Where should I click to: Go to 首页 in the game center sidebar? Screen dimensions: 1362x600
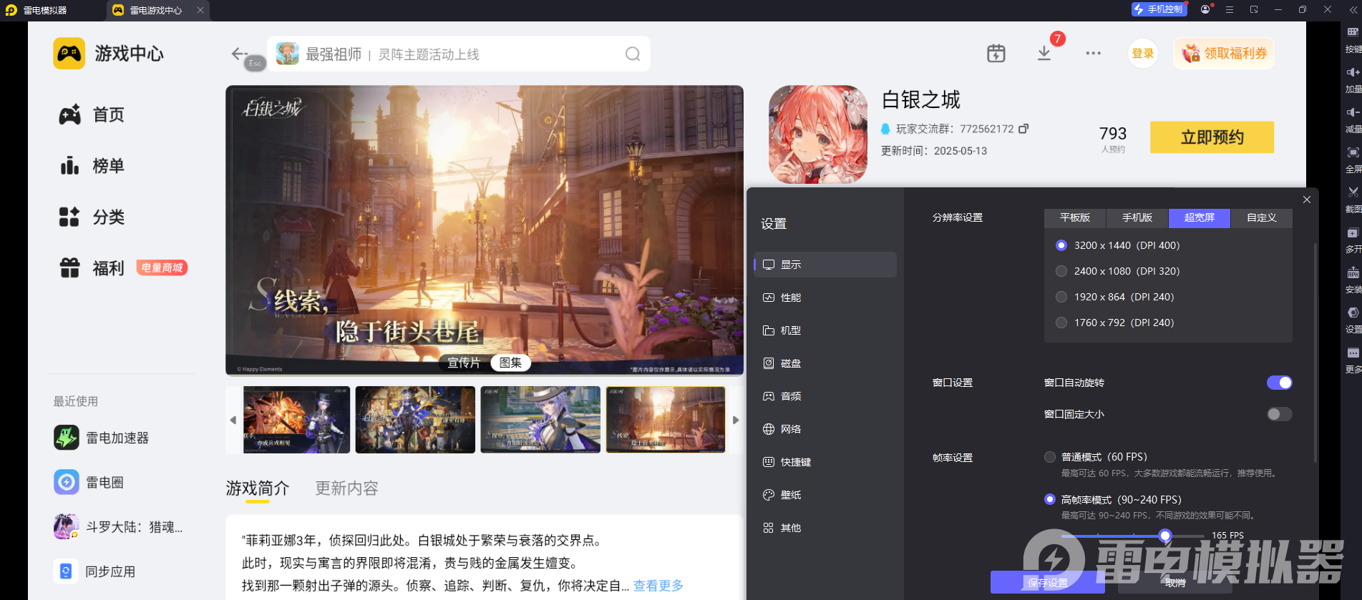pos(92,114)
